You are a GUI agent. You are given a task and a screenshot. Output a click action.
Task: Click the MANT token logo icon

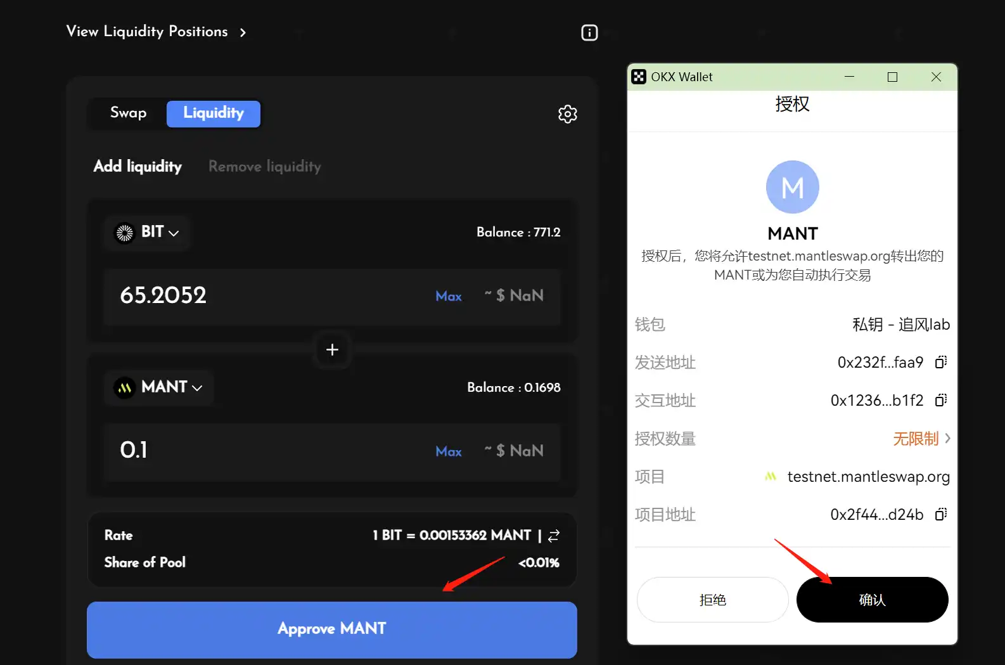(125, 387)
